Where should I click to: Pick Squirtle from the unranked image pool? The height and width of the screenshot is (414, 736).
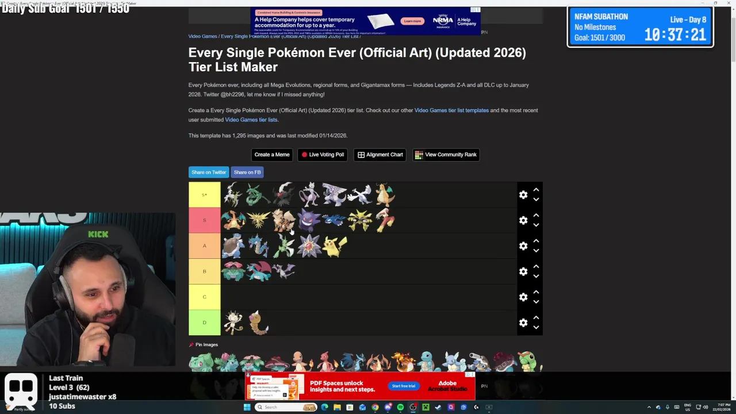pos(428,362)
